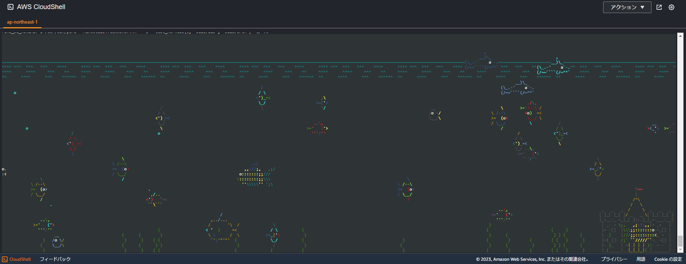The height and width of the screenshot is (264, 686).
Task: Open the アクション dropdown menu
Action: coord(627,7)
